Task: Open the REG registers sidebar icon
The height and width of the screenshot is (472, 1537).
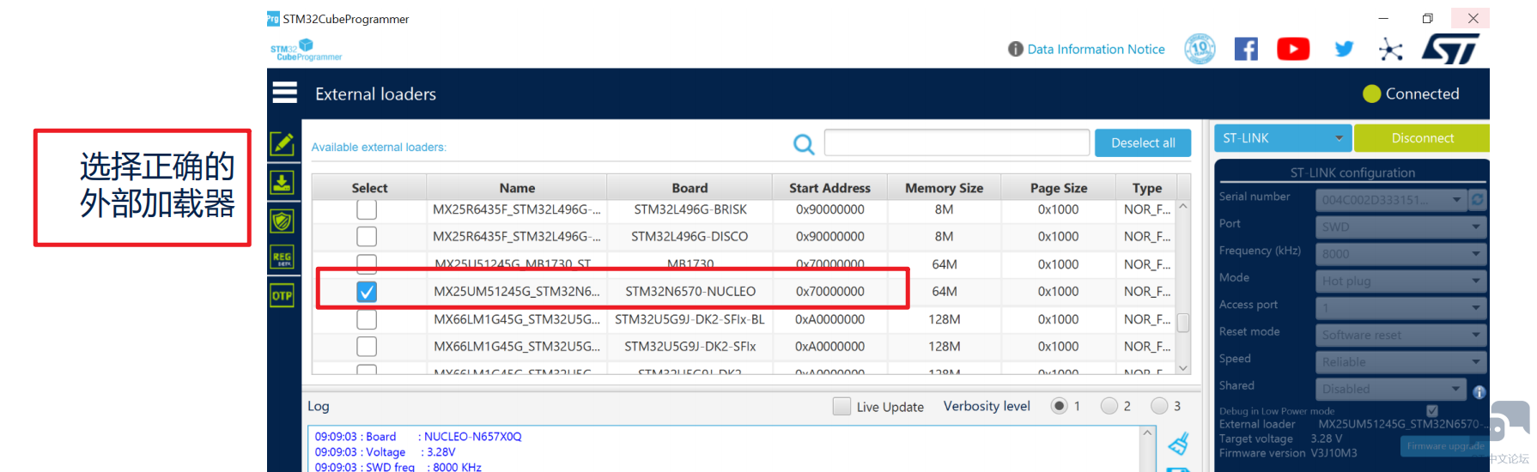Action: 282,257
